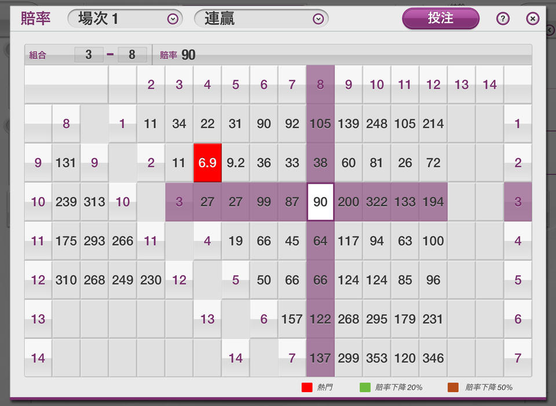This screenshot has height=406, width=556.
Task: Click column header number 8
Action: 320,85
